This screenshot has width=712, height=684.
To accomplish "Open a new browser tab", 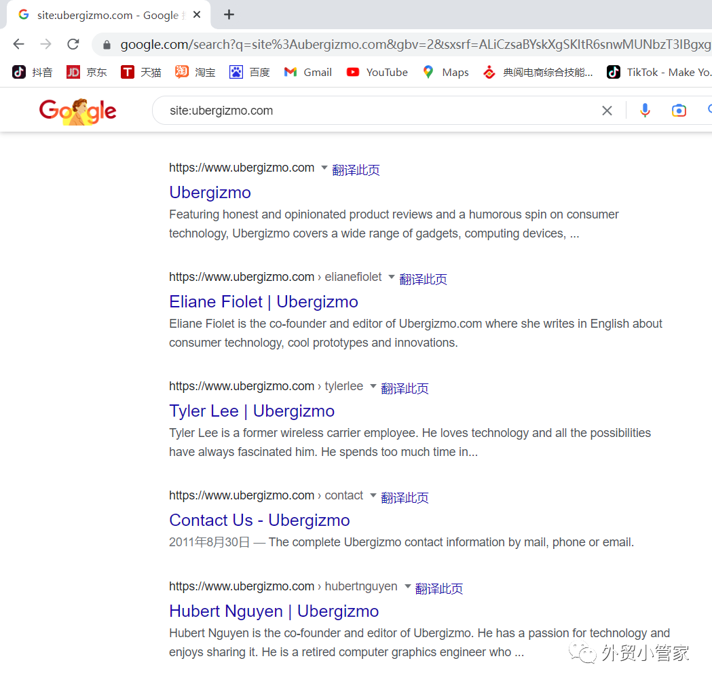I will pyautogui.click(x=229, y=14).
